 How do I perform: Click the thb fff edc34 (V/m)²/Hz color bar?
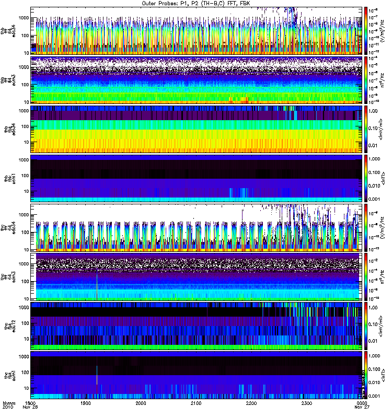click(x=366, y=31)
